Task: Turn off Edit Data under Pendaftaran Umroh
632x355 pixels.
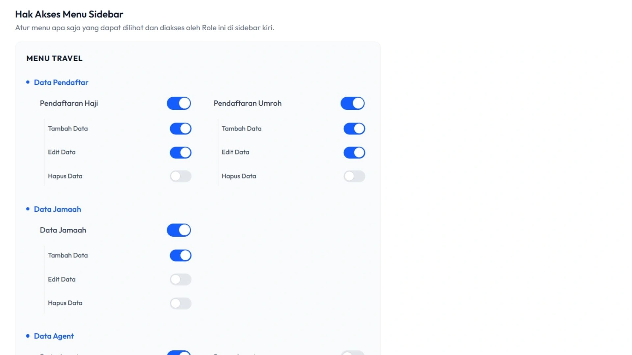Action: point(354,153)
